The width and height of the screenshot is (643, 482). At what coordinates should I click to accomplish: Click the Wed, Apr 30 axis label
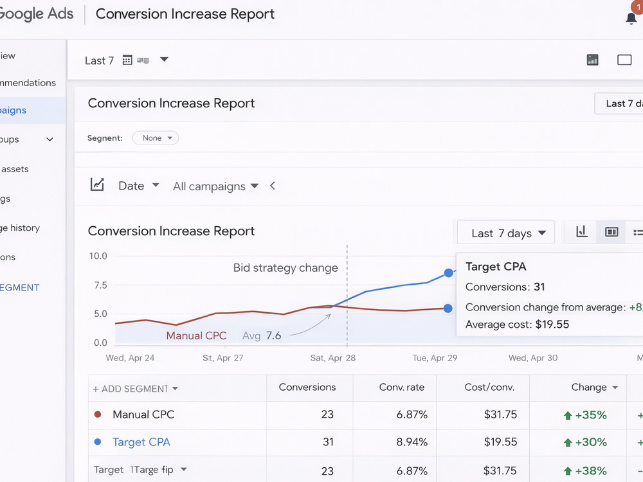[533, 358]
